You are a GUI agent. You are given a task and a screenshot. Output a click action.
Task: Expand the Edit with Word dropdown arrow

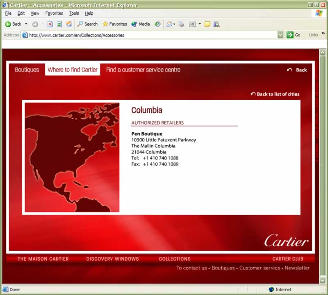(x=200, y=24)
